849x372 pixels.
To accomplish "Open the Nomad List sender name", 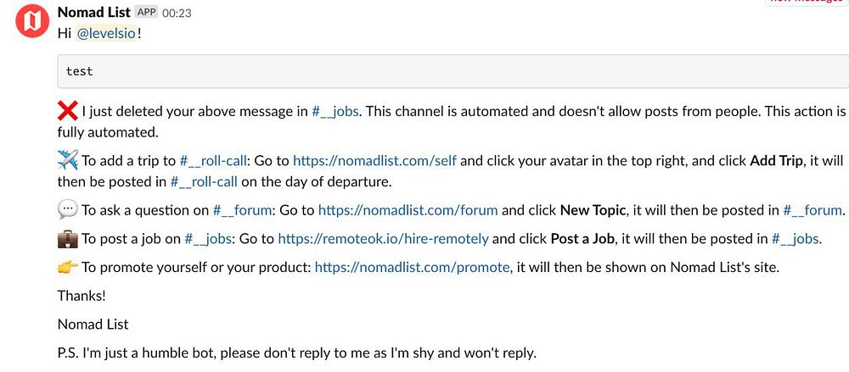I will pos(93,13).
